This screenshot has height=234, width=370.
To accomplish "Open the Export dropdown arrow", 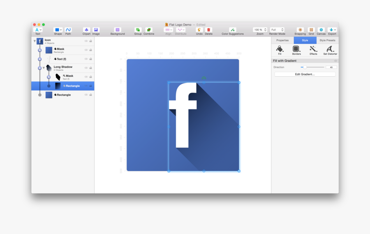I will point(335,30).
